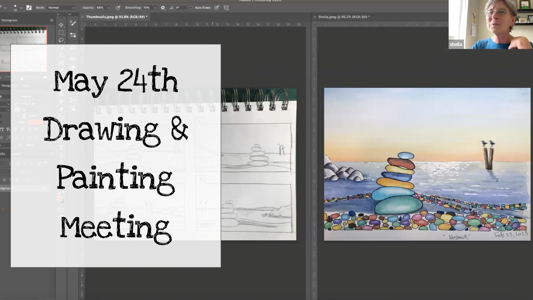533x300 pixels.
Task: Open the tool preset picker arrow
Action: pos(5,8)
